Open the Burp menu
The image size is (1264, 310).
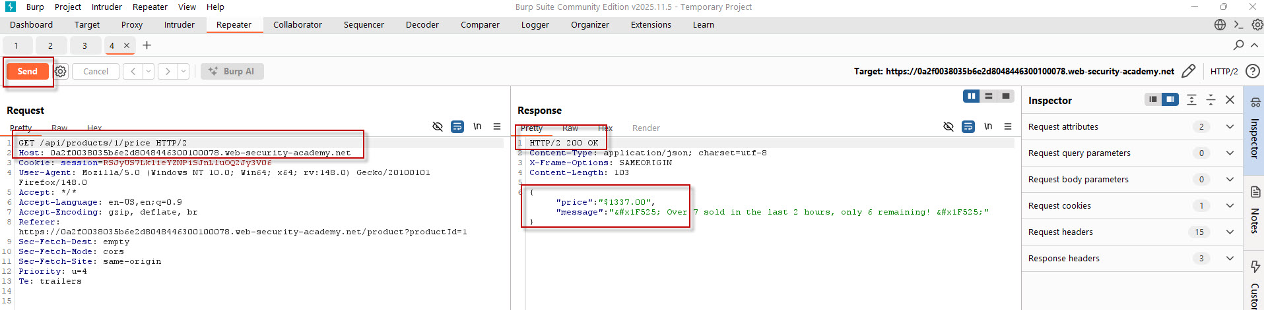[x=35, y=7]
